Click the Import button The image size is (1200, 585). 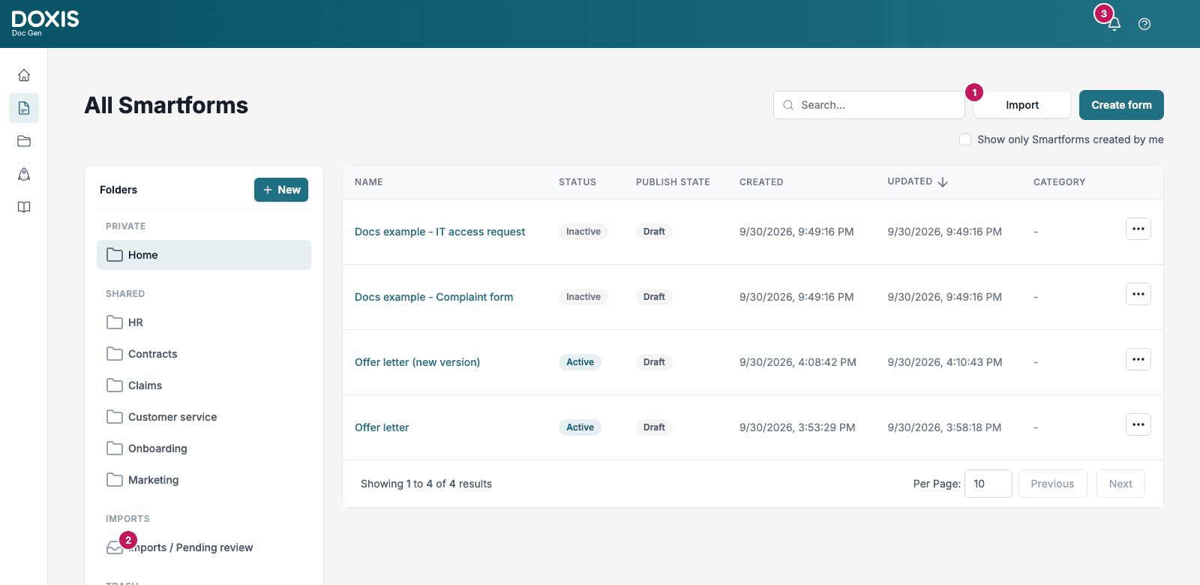pyautogui.click(x=1022, y=105)
